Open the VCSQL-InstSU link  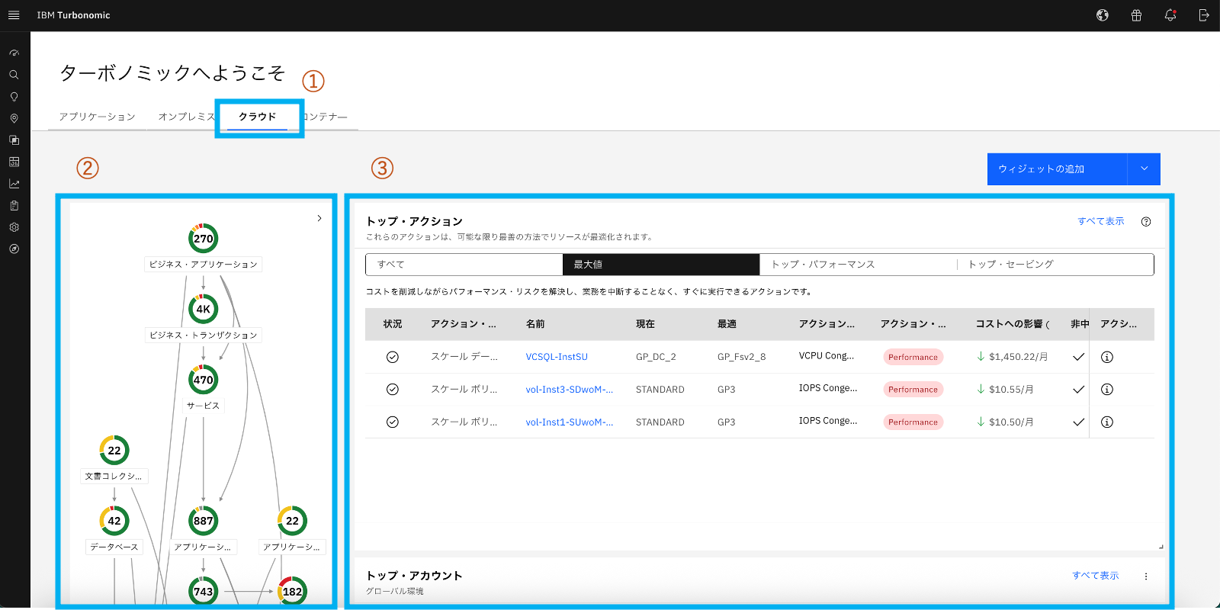pos(557,357)
